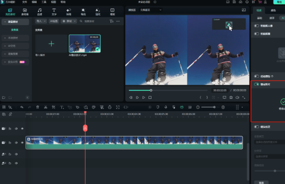Open the Effects (特效) panel icon
Screen dimensions: 285x184
click(x=83, y=11)
